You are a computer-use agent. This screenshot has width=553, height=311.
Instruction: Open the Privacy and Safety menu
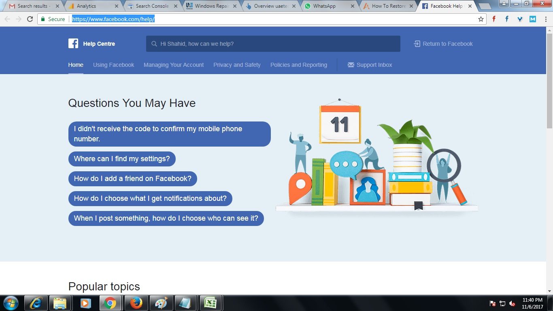coord(237,65)
